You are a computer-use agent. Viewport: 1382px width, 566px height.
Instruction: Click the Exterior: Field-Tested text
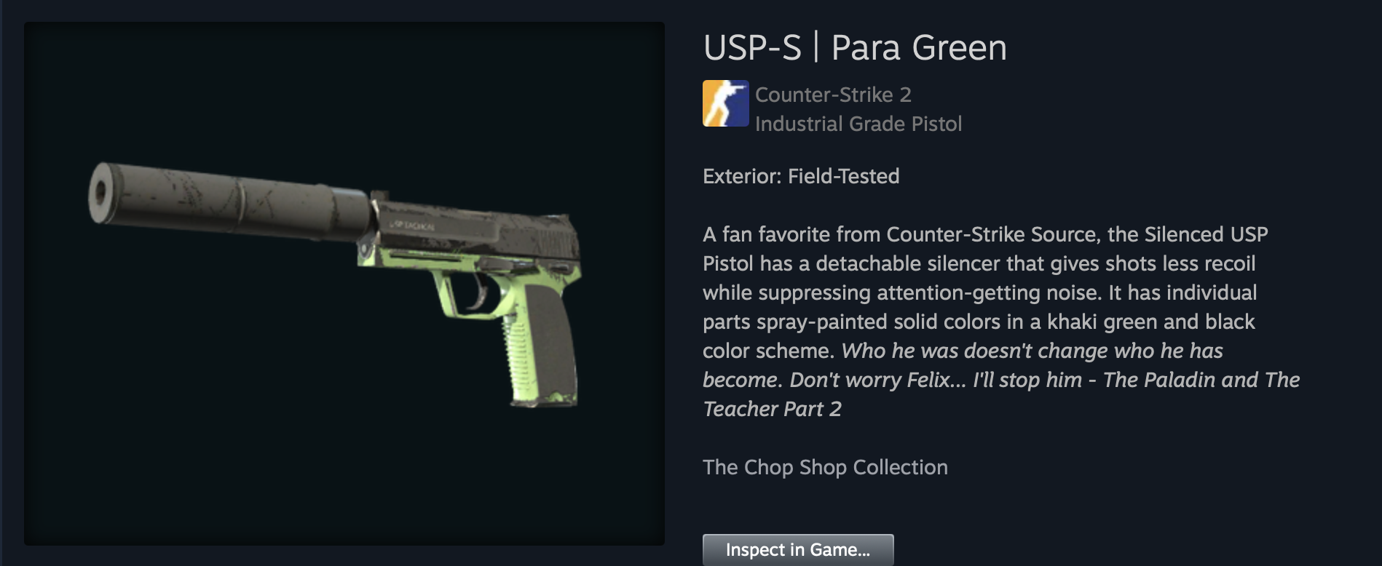coord(801,176)
